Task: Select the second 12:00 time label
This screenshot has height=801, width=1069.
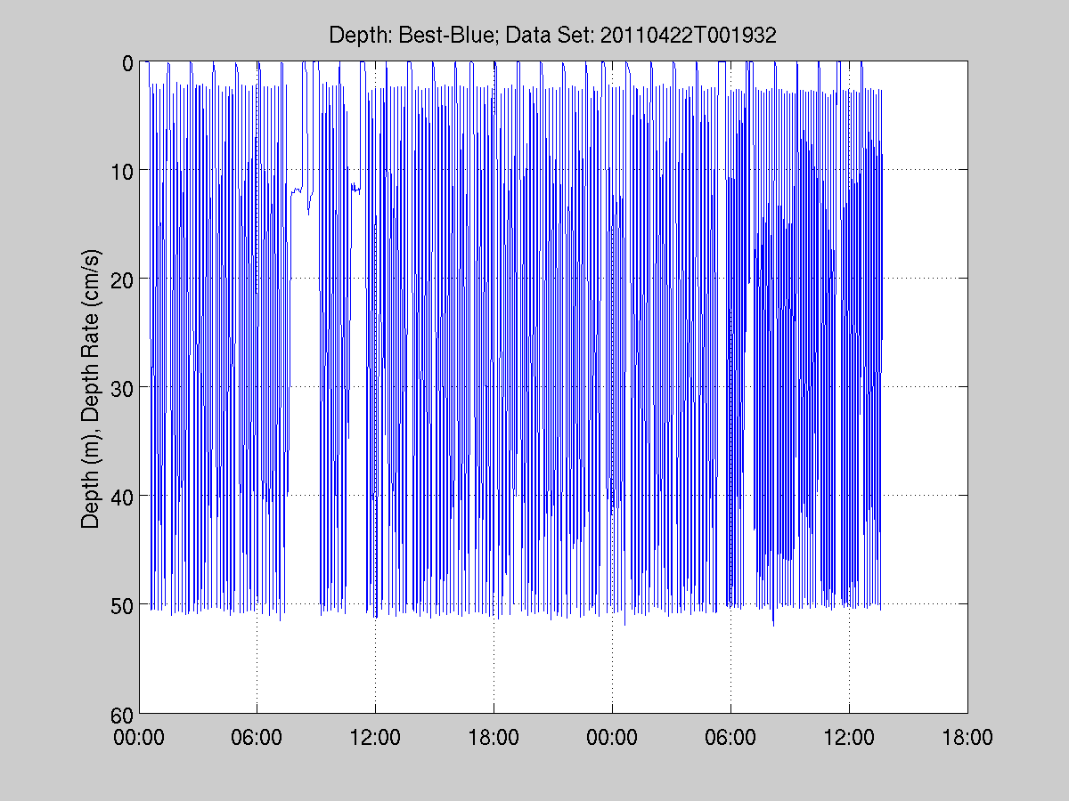Action: (x=849, y=738)
